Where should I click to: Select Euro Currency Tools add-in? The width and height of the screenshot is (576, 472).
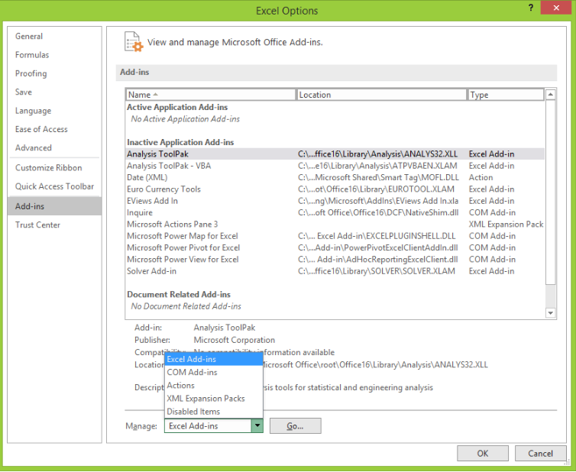(335, 189)
